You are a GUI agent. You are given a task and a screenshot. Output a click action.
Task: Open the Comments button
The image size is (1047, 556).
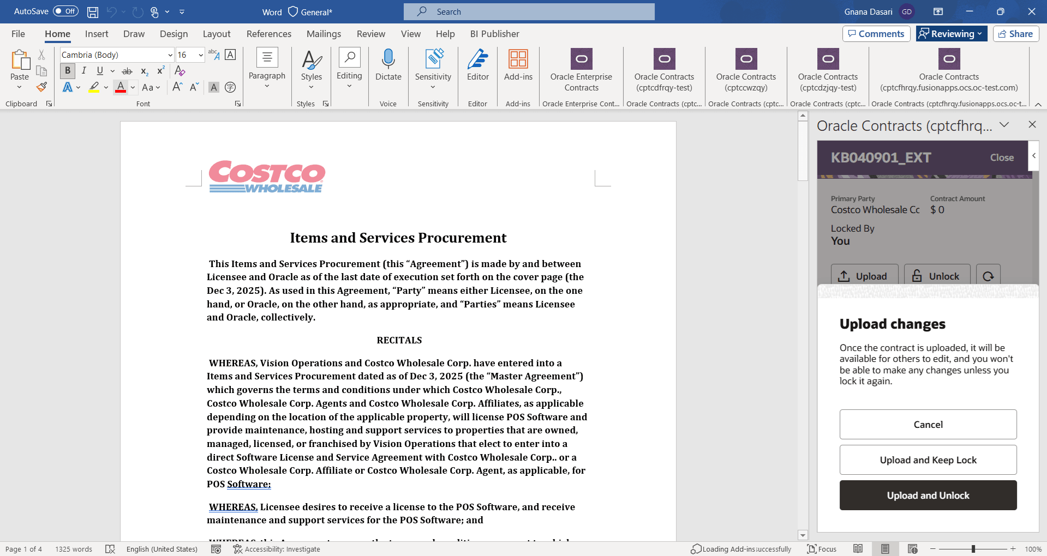[876, 34]
